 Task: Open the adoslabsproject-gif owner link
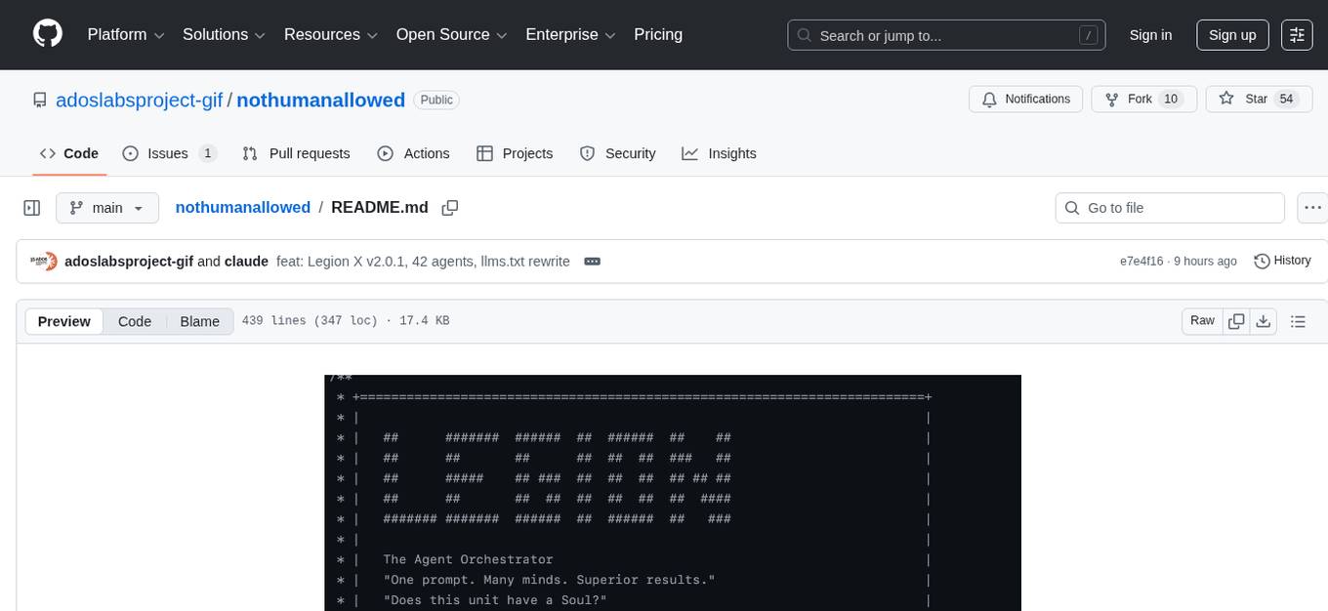coord(140,100)
